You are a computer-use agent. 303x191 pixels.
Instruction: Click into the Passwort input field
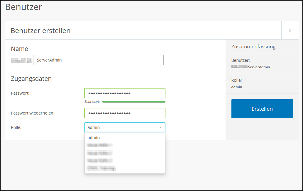click(125, 93)
